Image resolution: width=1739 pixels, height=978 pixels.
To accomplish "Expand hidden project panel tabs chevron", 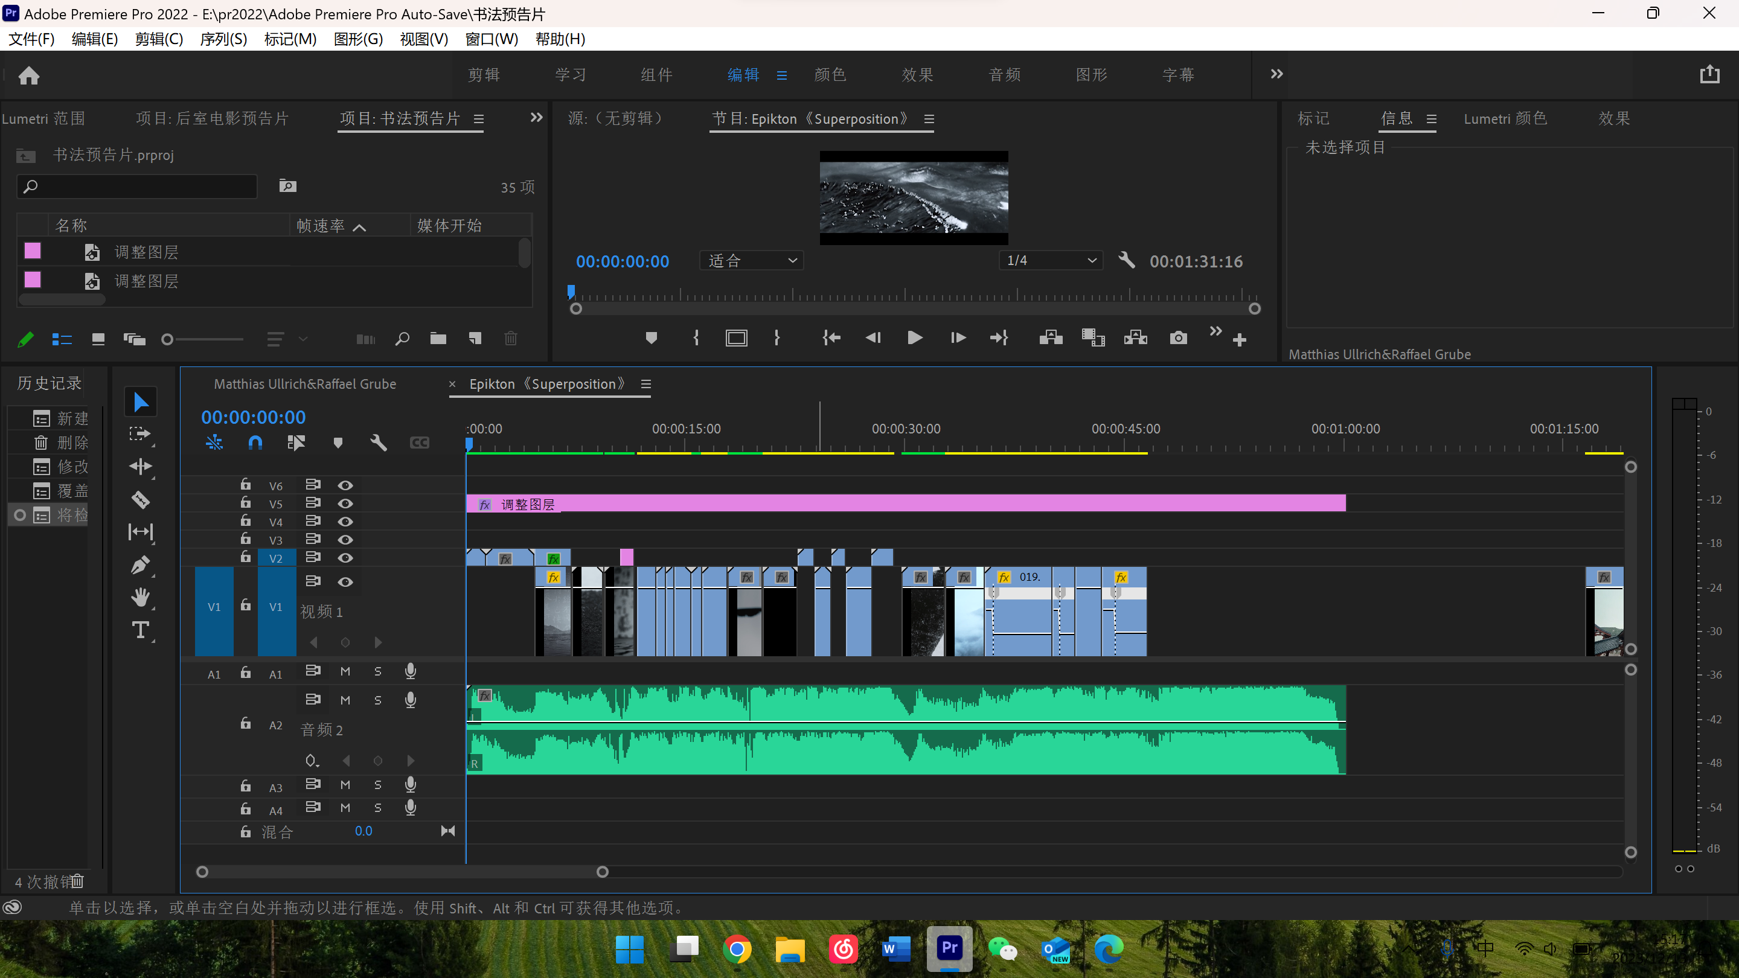I will (x=536, y=118).
